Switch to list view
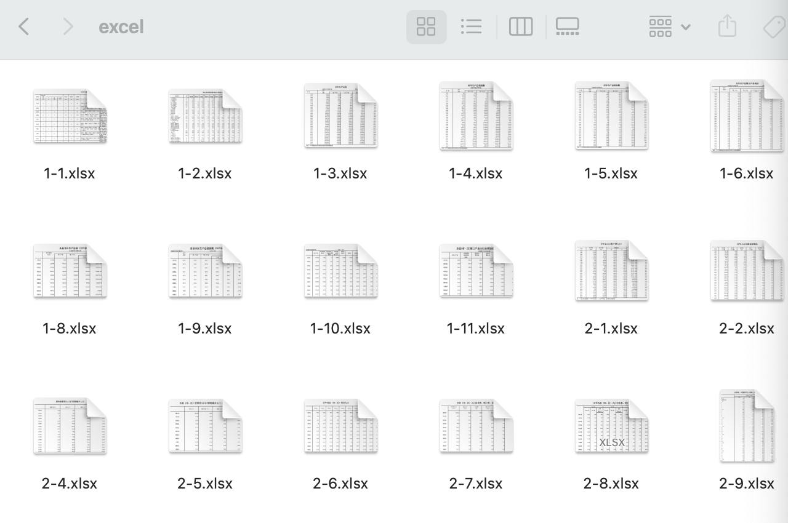 471,26
